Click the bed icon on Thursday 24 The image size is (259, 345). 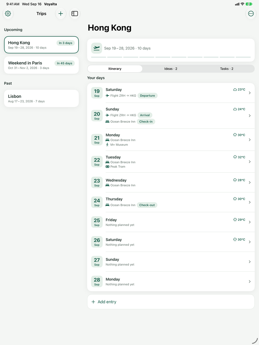107,205
